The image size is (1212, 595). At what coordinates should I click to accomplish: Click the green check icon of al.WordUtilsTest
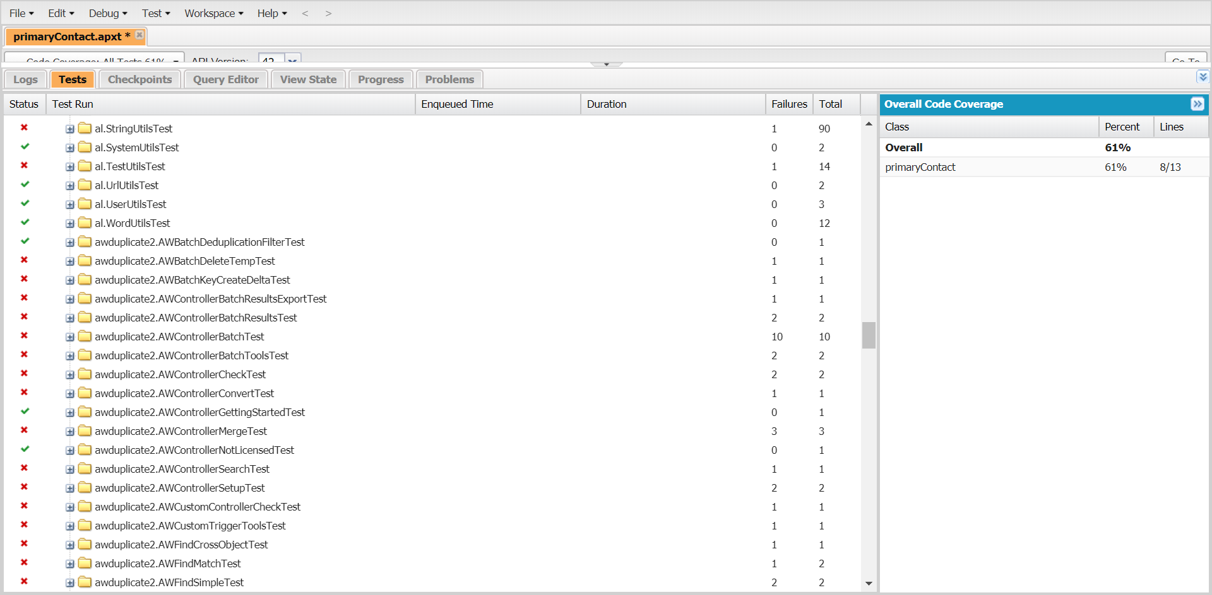(x=24, y=222)
